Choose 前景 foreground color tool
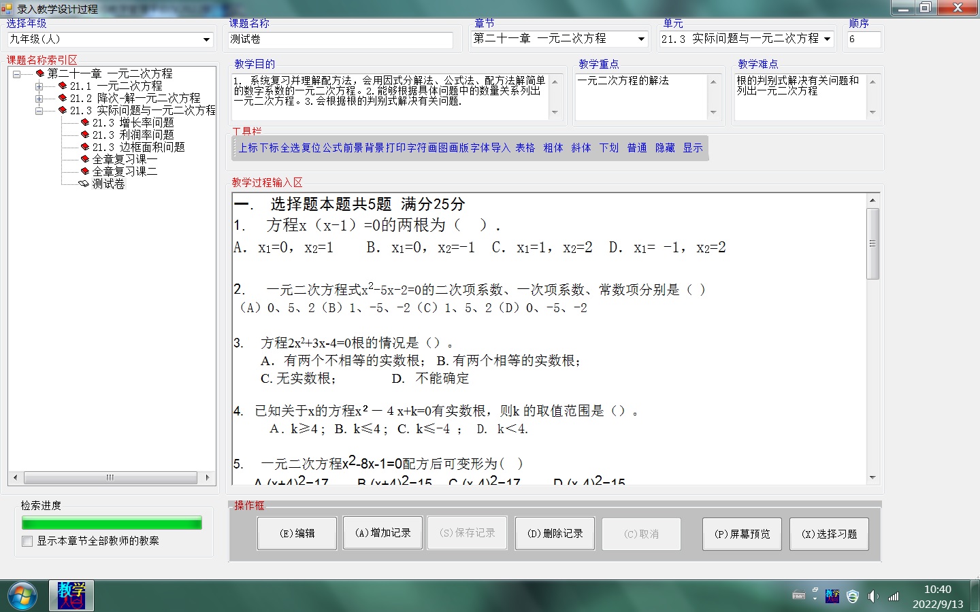This screenshot has height=612, width=980. point(354,148)
